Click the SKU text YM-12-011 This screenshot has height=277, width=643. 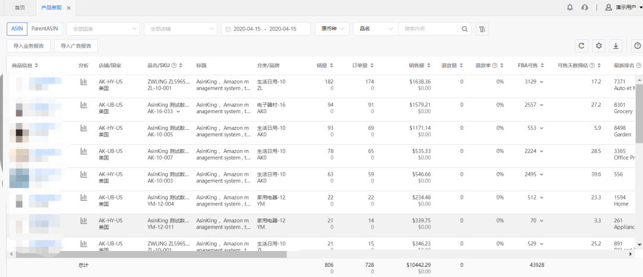160,227
